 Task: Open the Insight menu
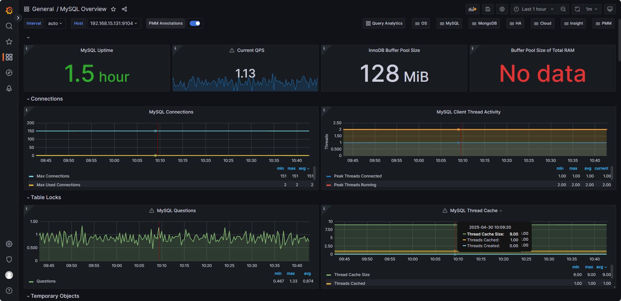574,23
